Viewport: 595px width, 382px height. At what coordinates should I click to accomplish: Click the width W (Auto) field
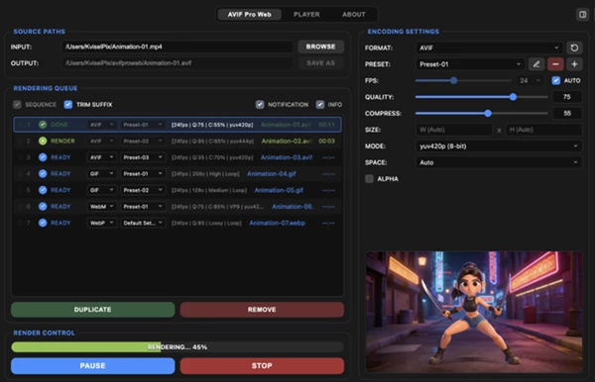[454, 130]
